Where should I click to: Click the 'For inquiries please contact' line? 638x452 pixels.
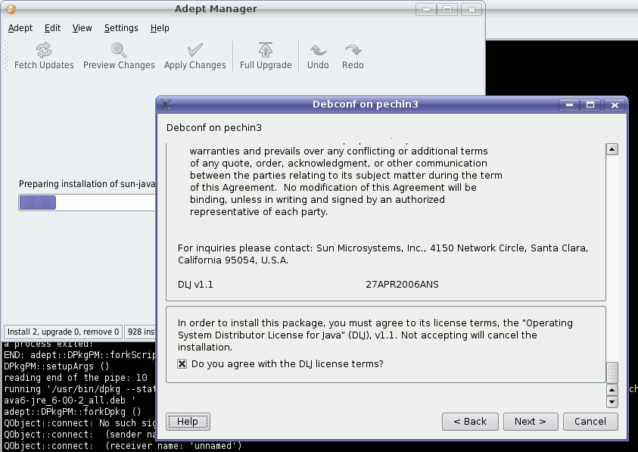pos(383,248)
